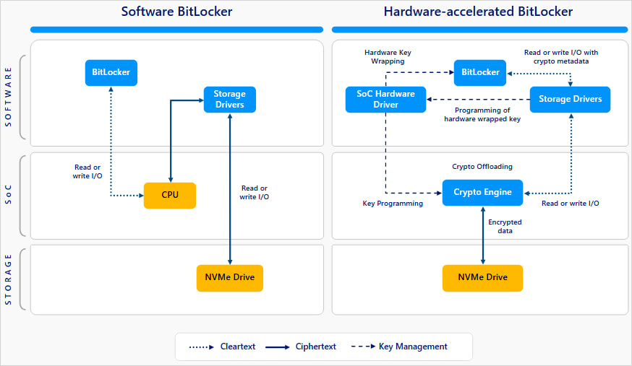Select the CPU block in the SoC layer

coord(170,195)
